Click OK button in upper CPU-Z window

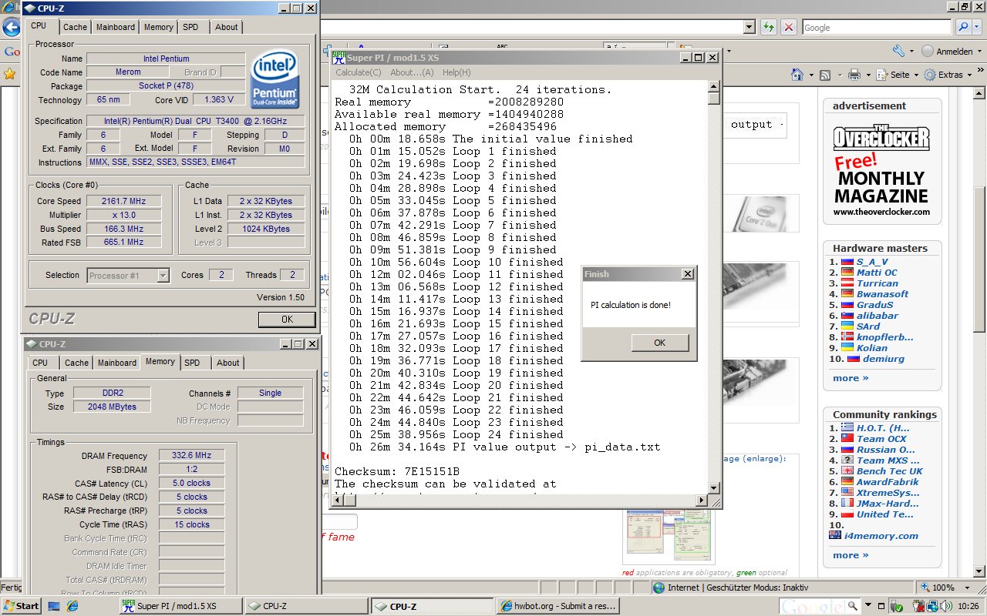(x=287, y=319)
